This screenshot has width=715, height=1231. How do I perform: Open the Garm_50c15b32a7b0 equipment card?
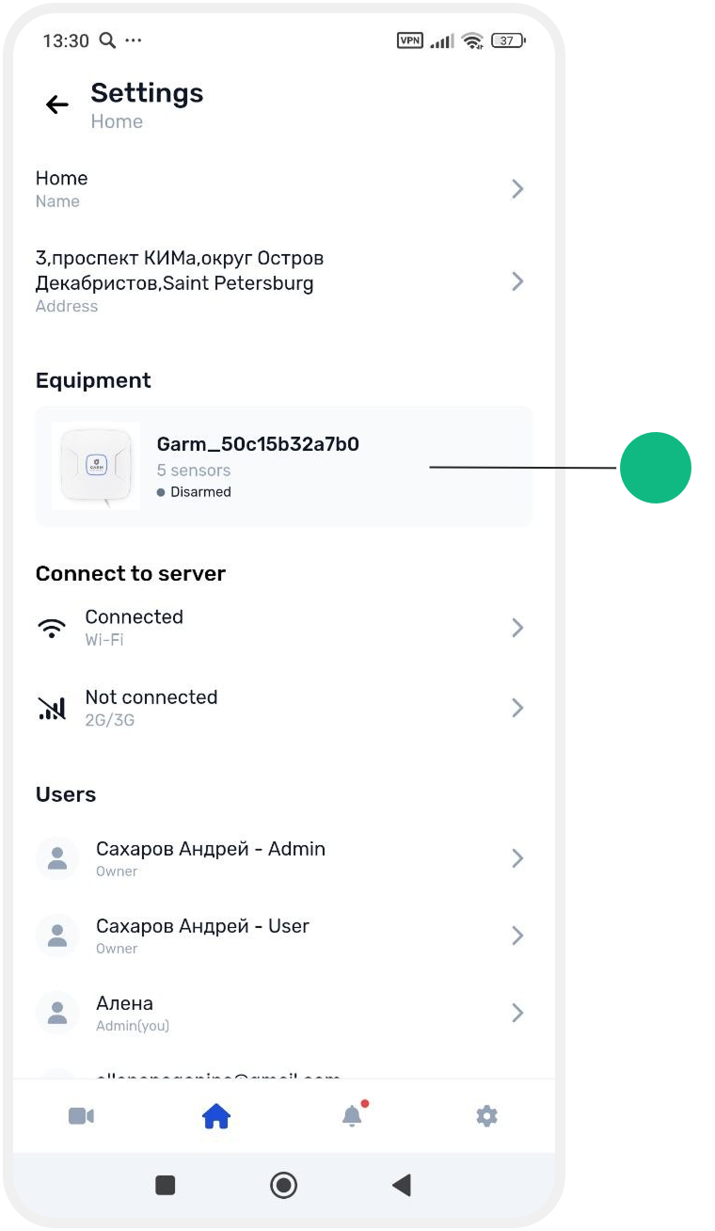point(284,467)
